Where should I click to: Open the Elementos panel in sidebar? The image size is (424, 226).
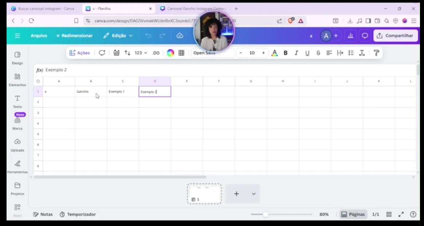tap(17, 80)
